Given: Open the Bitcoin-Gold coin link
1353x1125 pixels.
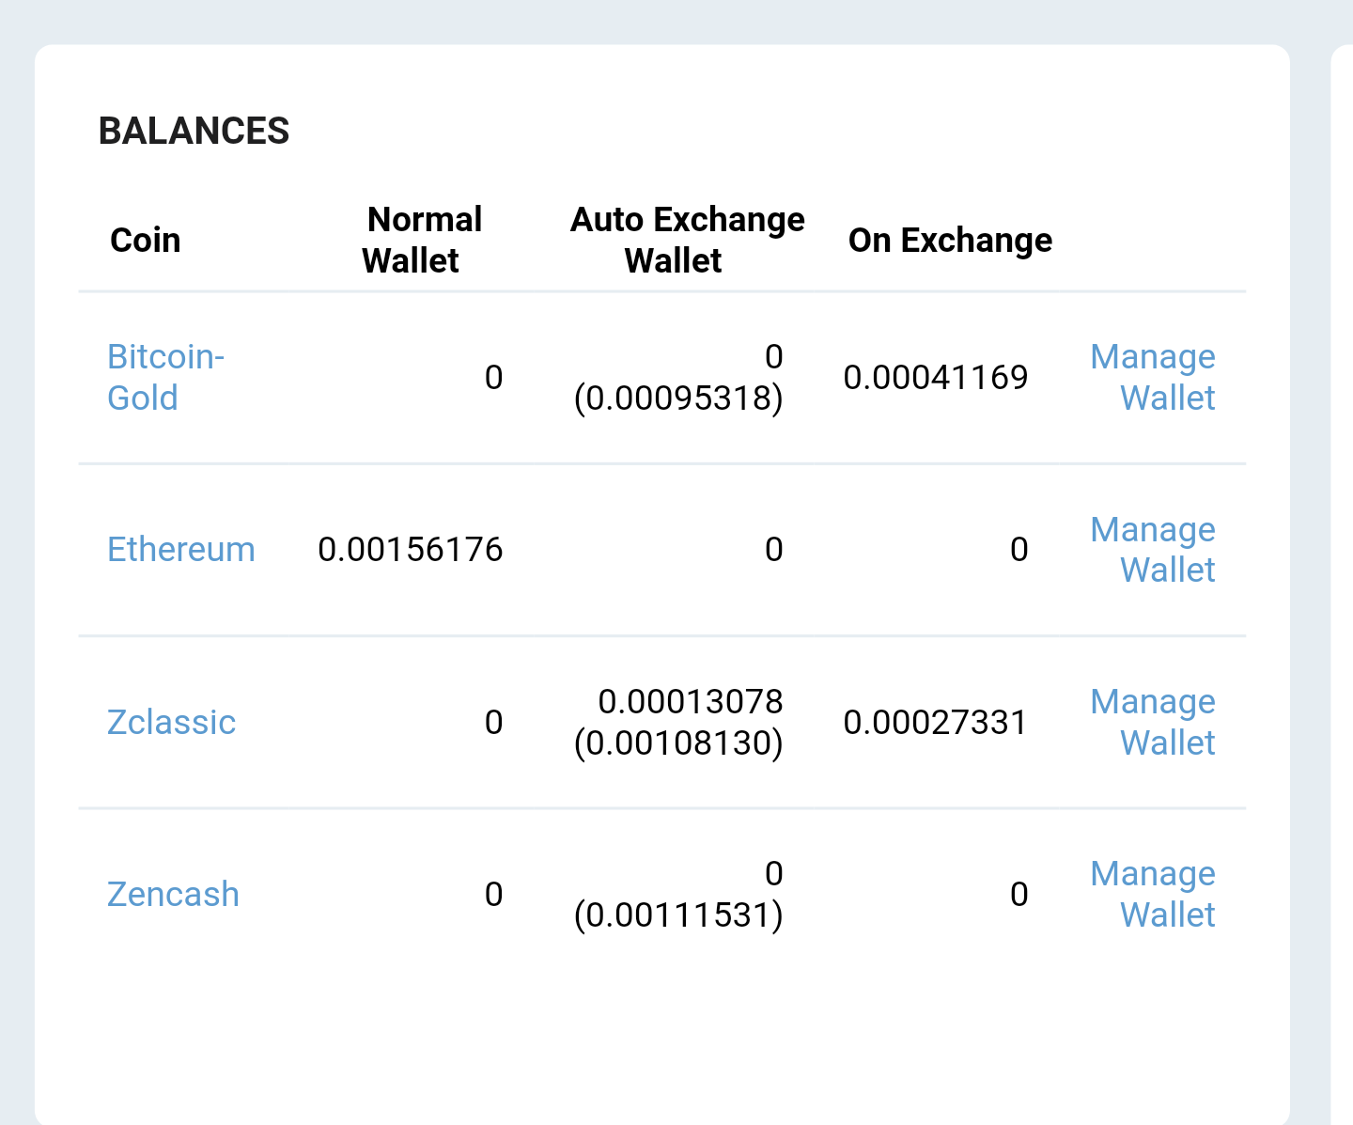Looking at the screenshot, I should (166, 377).
